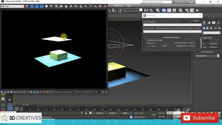Toggle Percent Snap on main toolbar
This screenshot has width=222, height=125.
coord(110,10)
